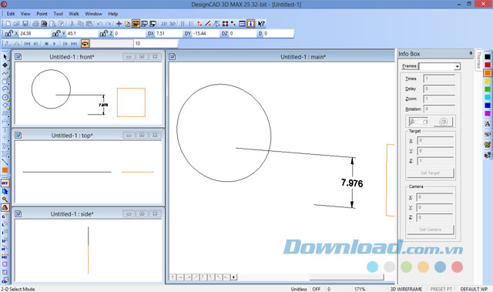Click the New document icon
The image size is (493, 292).
[8, 24]
